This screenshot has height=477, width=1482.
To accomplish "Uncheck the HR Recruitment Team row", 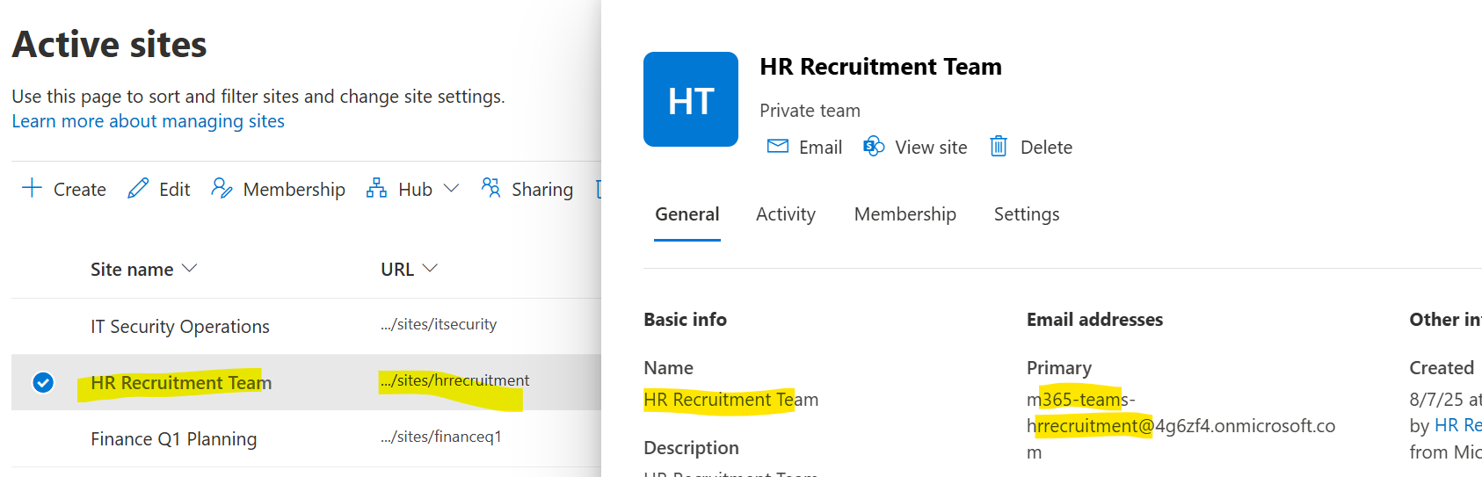I will tap(43, 383).
